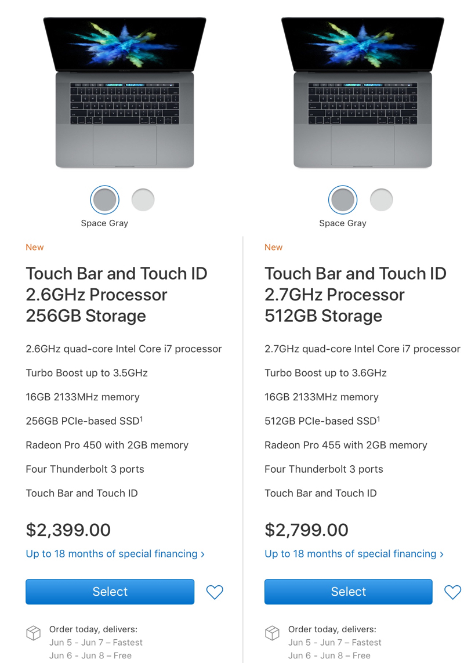Click delivery box icon under 2.6GHz model
The image size is (464, 663).
(34, 633)
